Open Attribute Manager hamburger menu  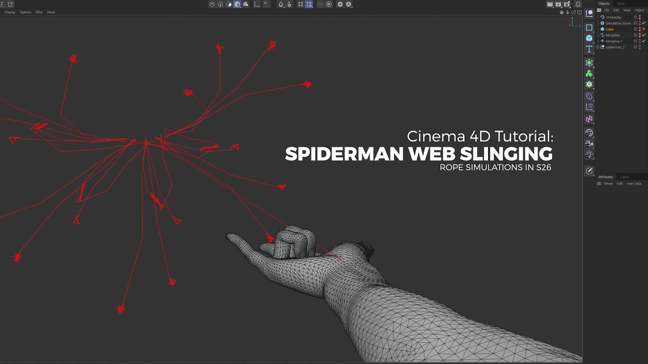click(x=599, y=184)
